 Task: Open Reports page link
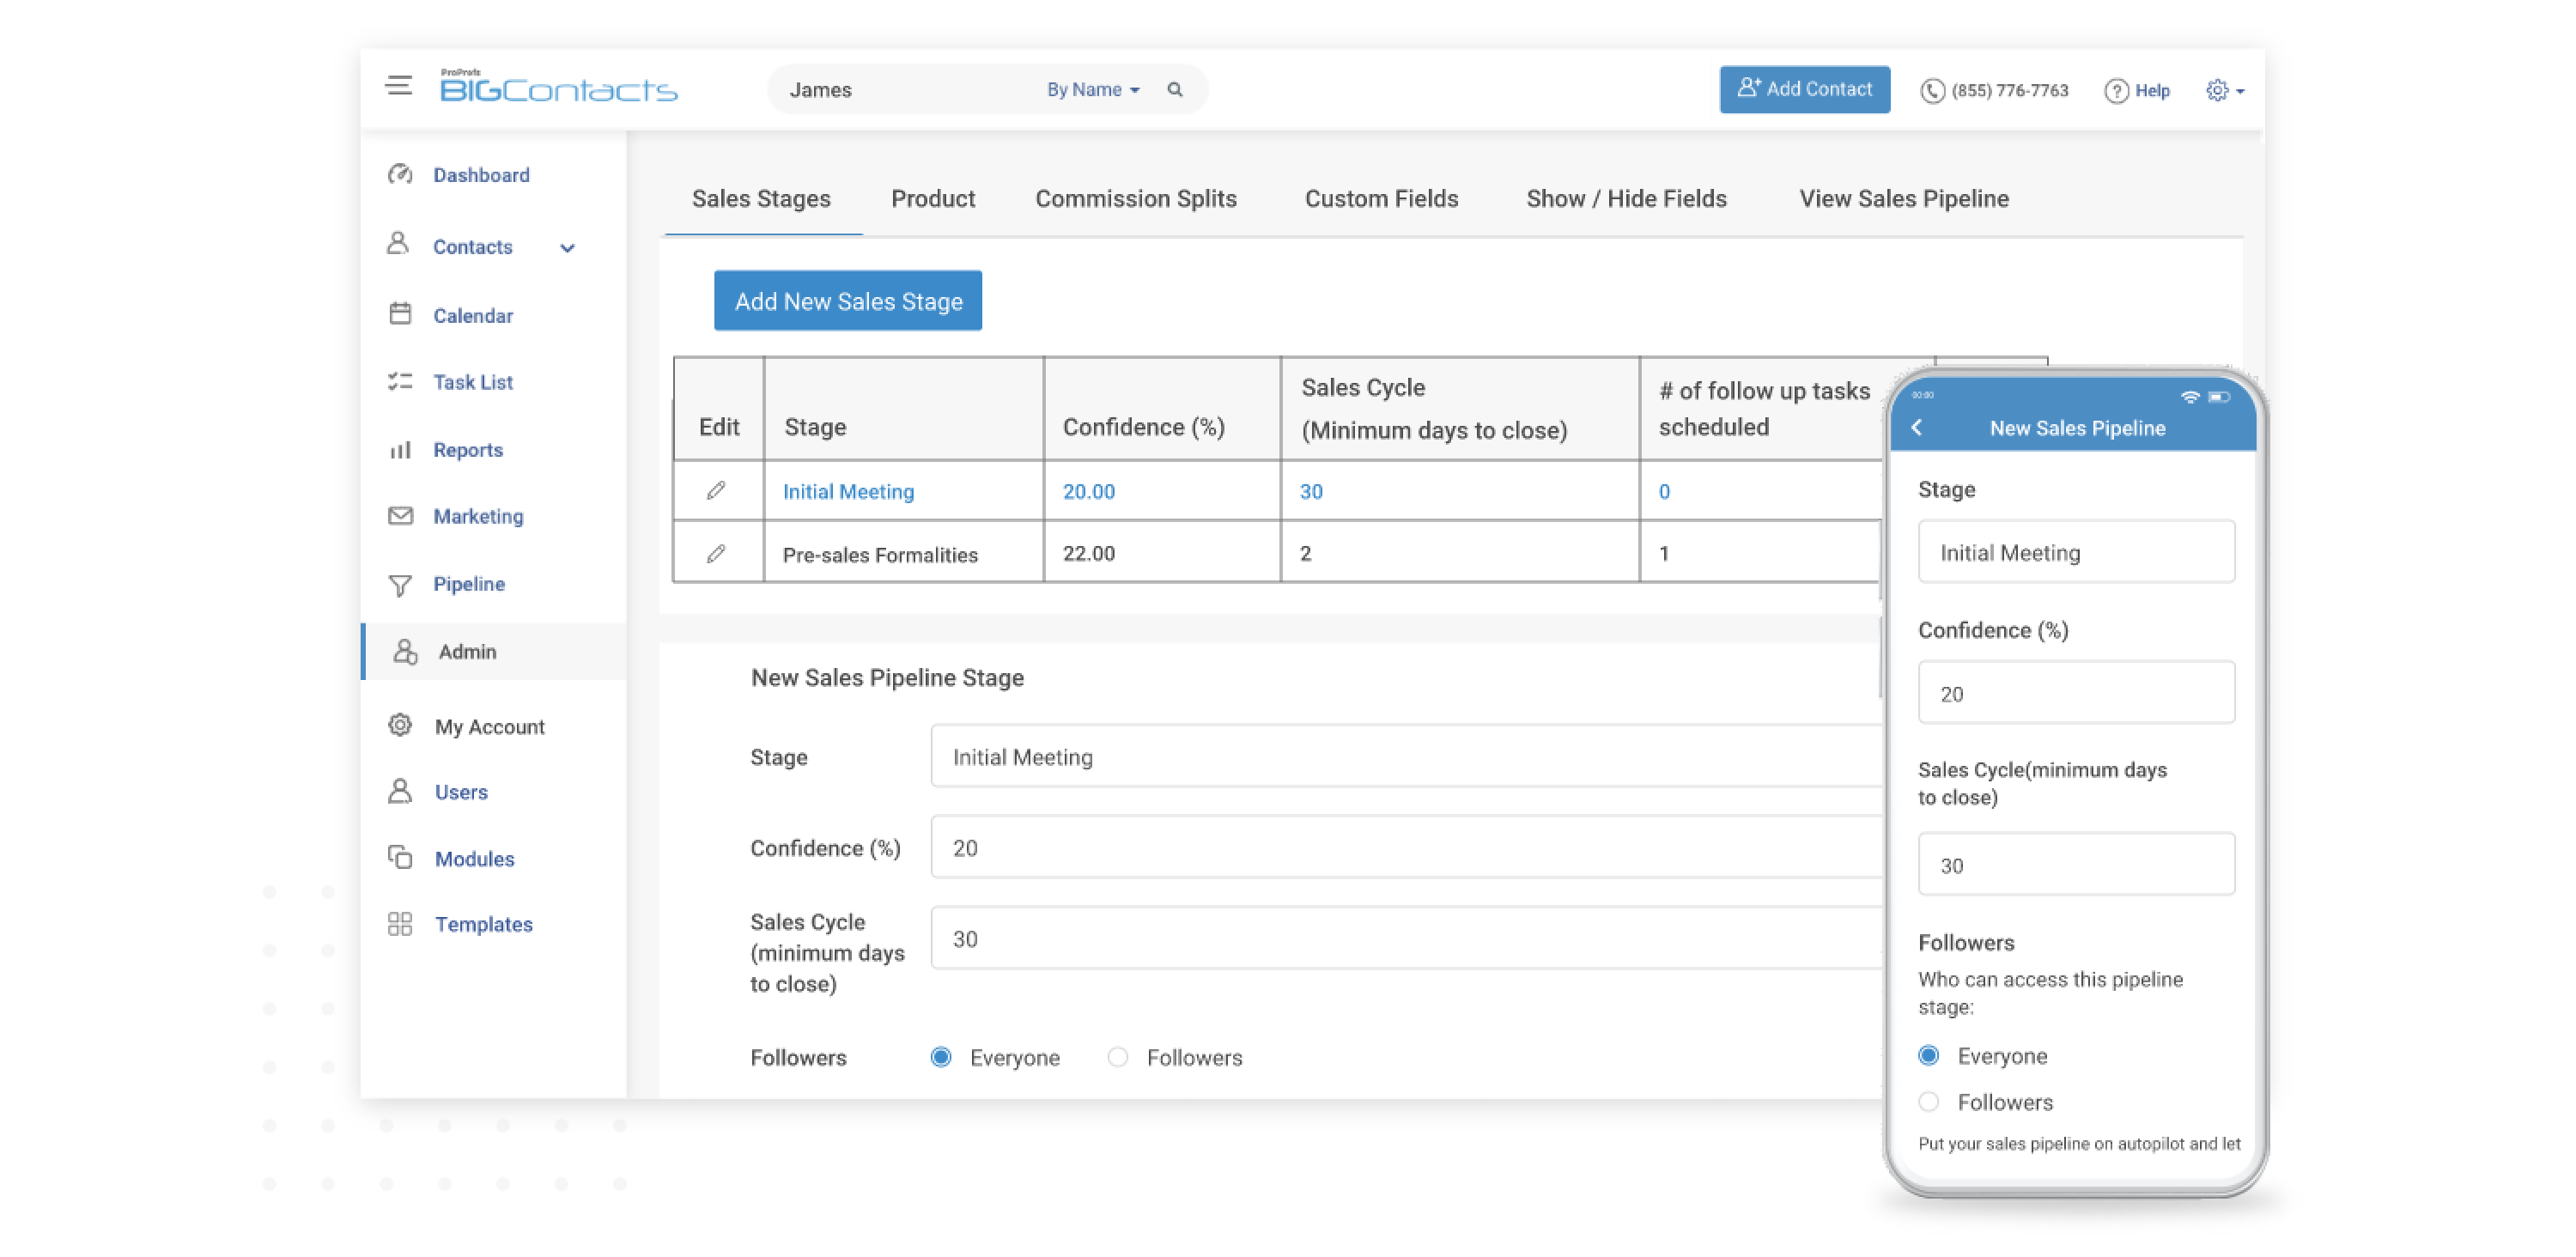467,450
